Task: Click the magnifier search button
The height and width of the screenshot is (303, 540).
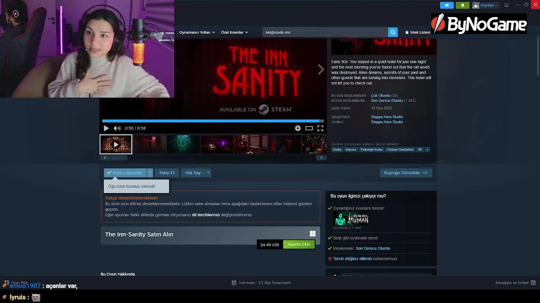Action: (393, 32)
